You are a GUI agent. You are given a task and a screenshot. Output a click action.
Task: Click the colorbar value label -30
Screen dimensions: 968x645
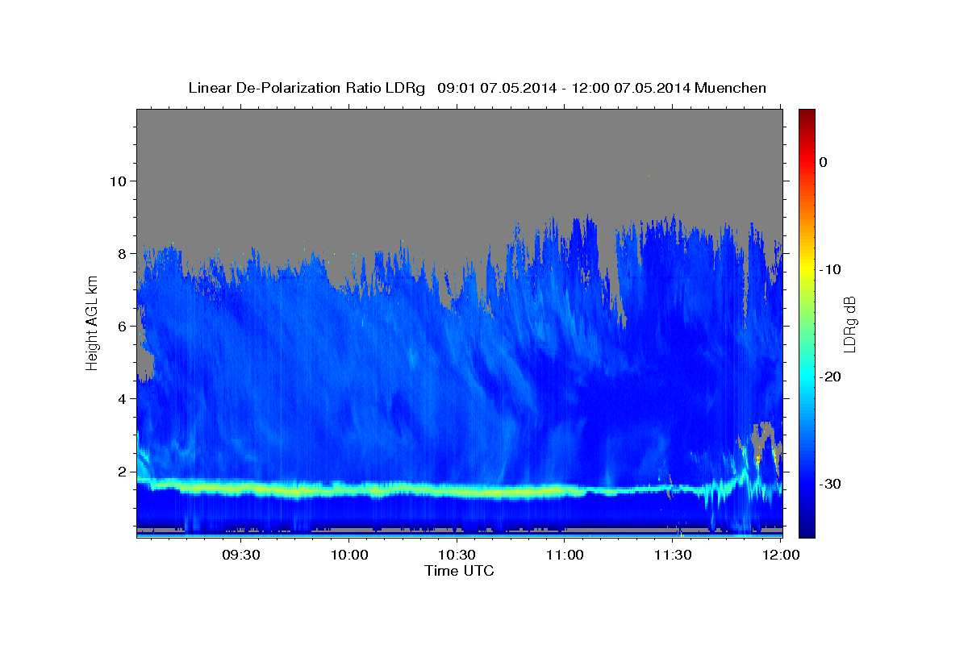click(x=830, y=484)
